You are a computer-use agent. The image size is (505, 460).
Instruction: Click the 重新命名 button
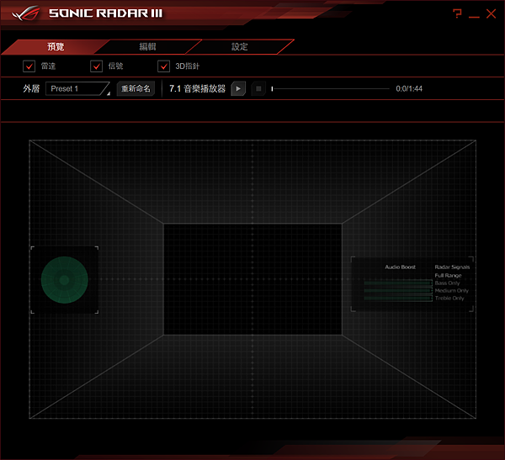[136, 88]
